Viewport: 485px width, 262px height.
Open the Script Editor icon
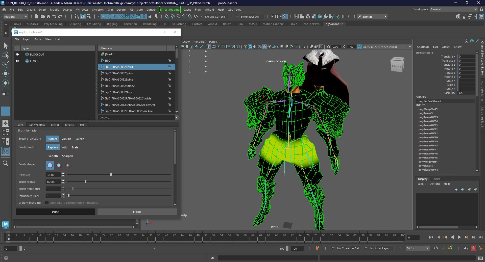(x=480, y=258)
